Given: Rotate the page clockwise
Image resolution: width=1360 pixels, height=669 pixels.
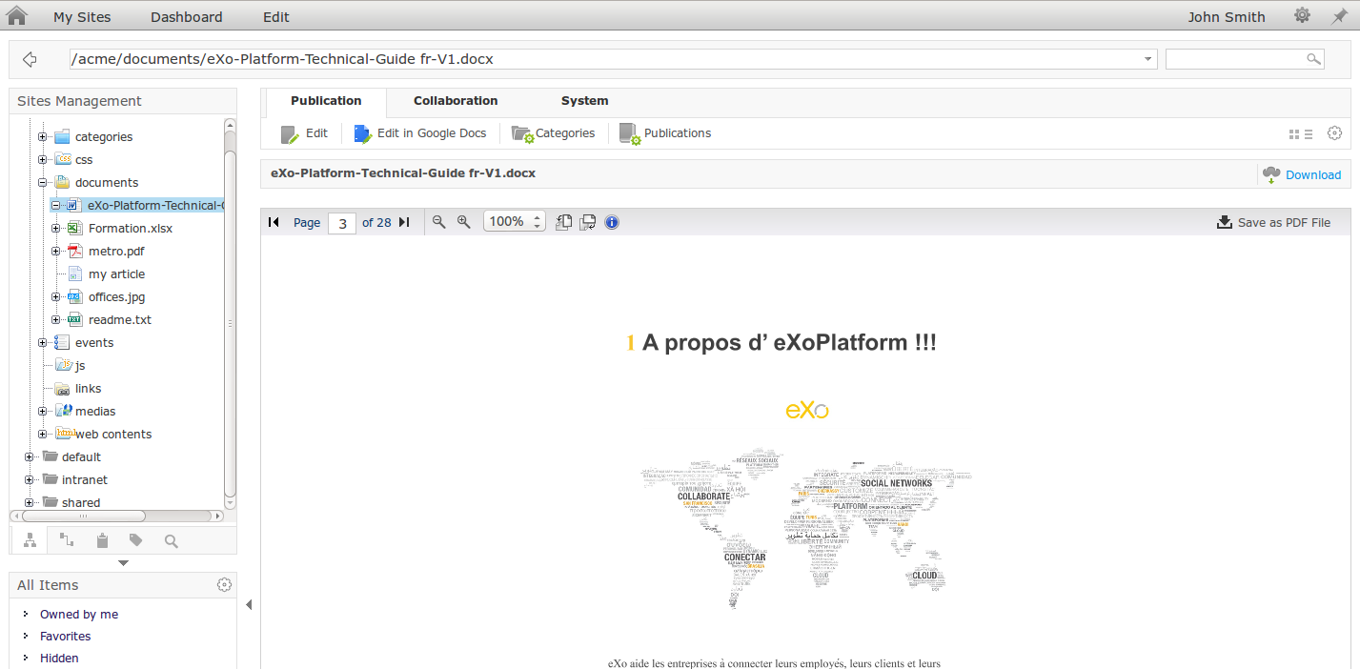Looking at the screenshot, I should [x=588, y=222].
